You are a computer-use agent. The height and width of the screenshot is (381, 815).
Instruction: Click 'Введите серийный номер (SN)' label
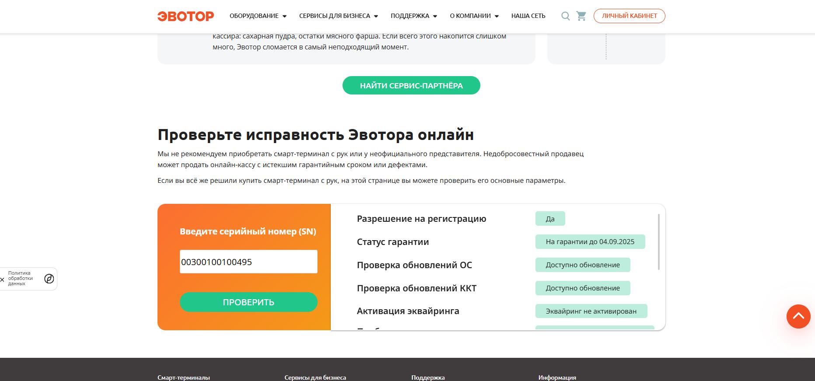[x=248, y=231]
